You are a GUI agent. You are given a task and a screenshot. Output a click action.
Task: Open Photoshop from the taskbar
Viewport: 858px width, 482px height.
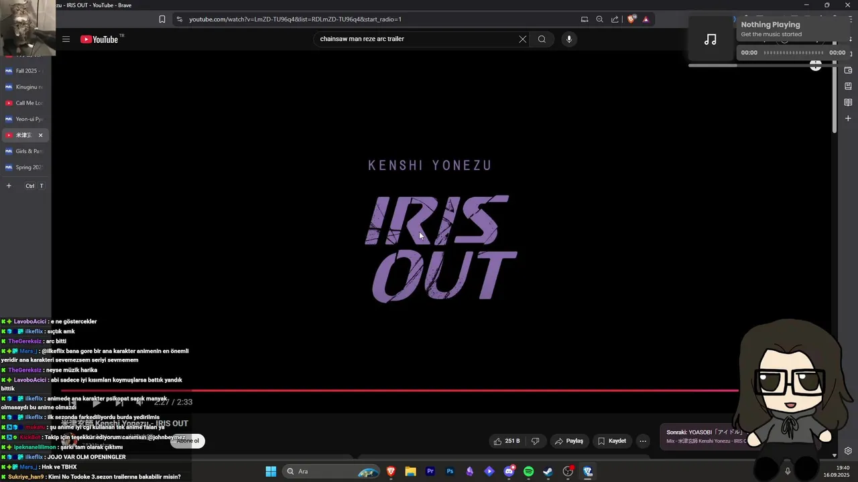(x=450, y=471)
